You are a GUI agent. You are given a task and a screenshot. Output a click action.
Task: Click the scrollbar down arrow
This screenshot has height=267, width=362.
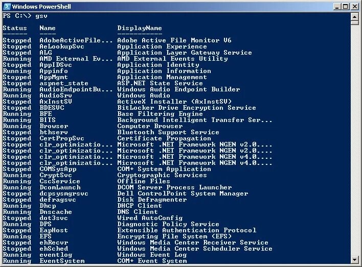tap(354, 260)
